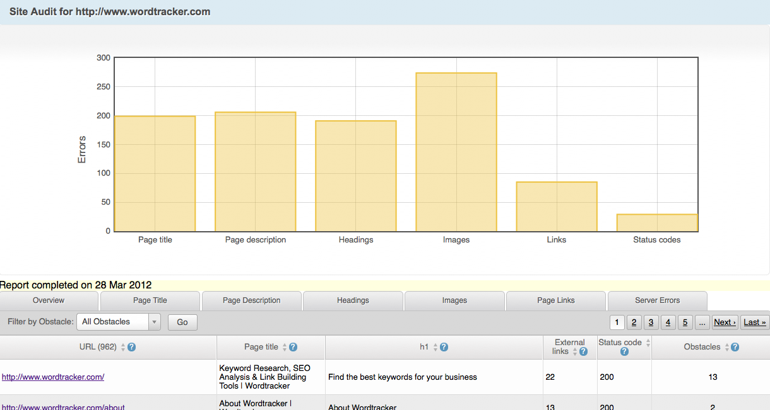Click the 'Errors' axis label
770x410 pixels.
point(82,150)
